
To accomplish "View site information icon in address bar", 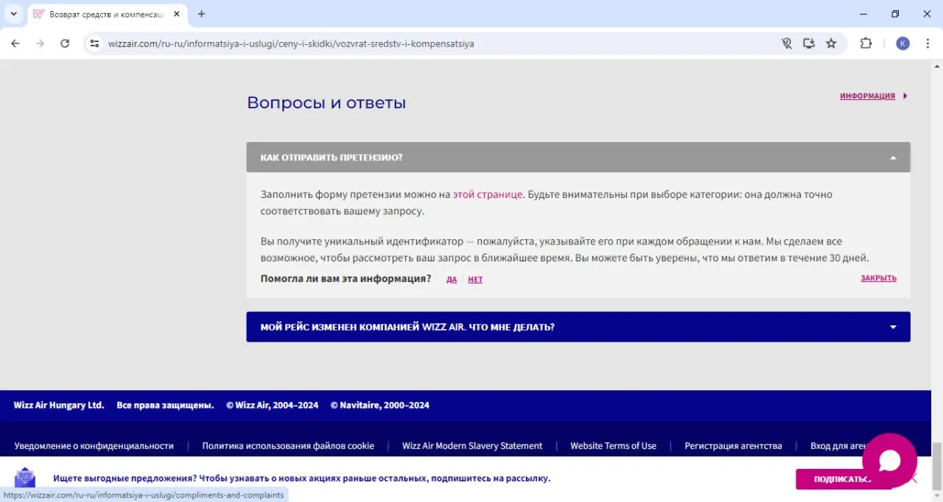I will point(94,43).
